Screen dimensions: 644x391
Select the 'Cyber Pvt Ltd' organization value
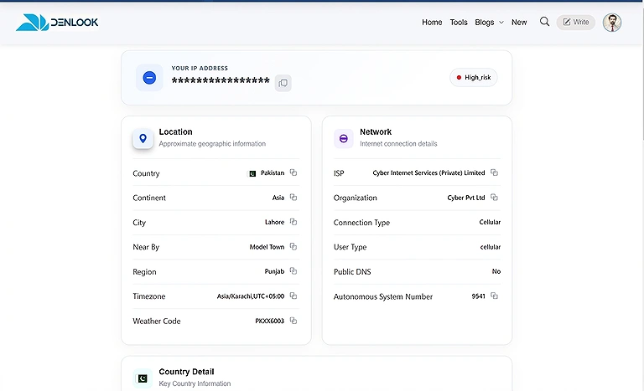coord(466,198)
